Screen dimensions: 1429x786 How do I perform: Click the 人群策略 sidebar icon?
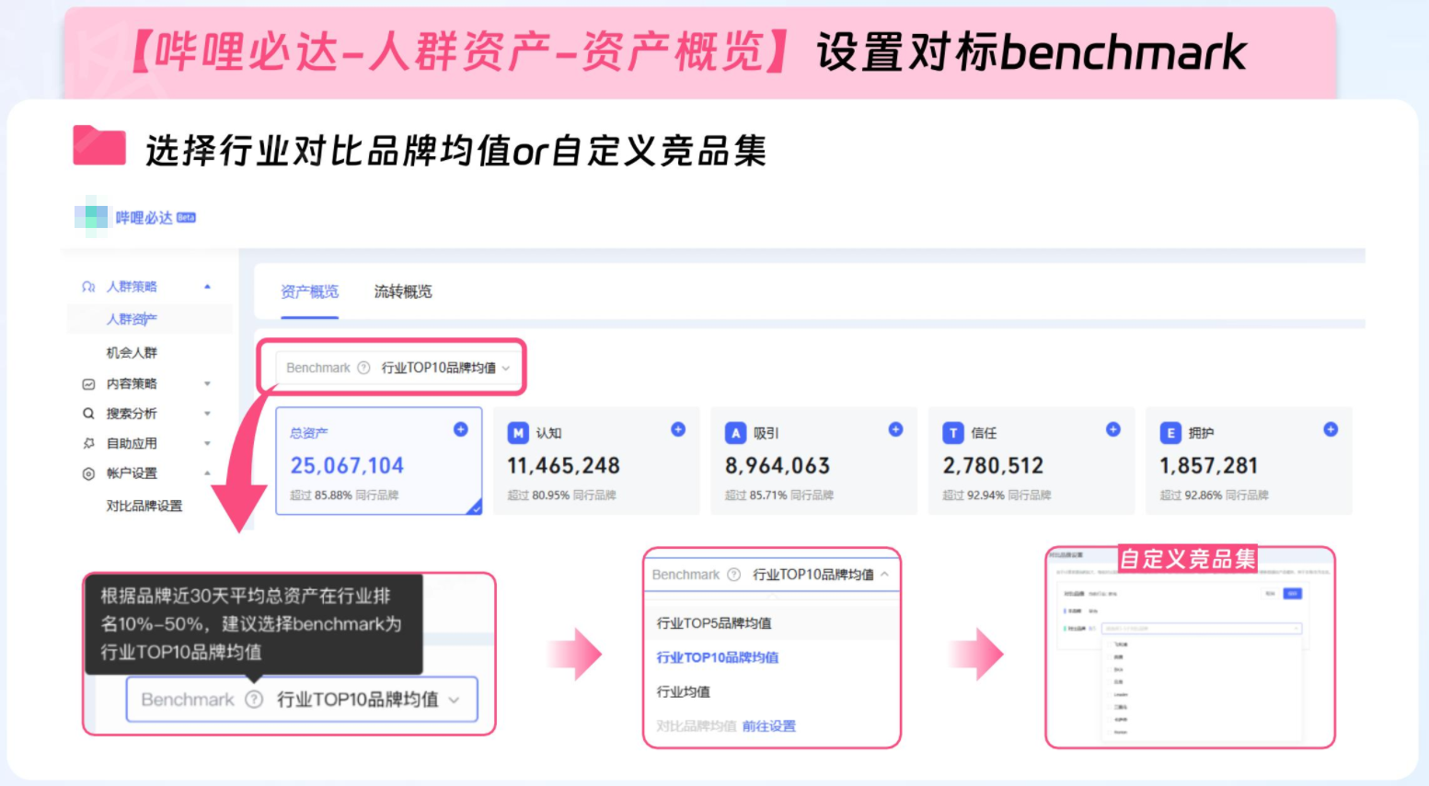click(88, 287)
